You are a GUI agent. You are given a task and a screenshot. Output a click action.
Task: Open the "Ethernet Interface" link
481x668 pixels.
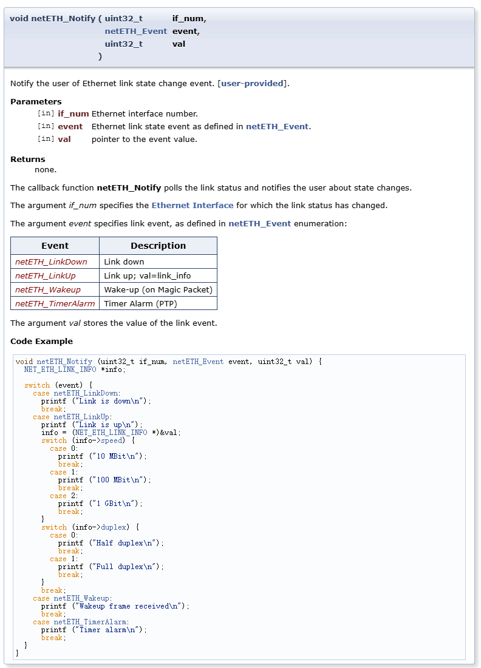click(x=192, y=205)
